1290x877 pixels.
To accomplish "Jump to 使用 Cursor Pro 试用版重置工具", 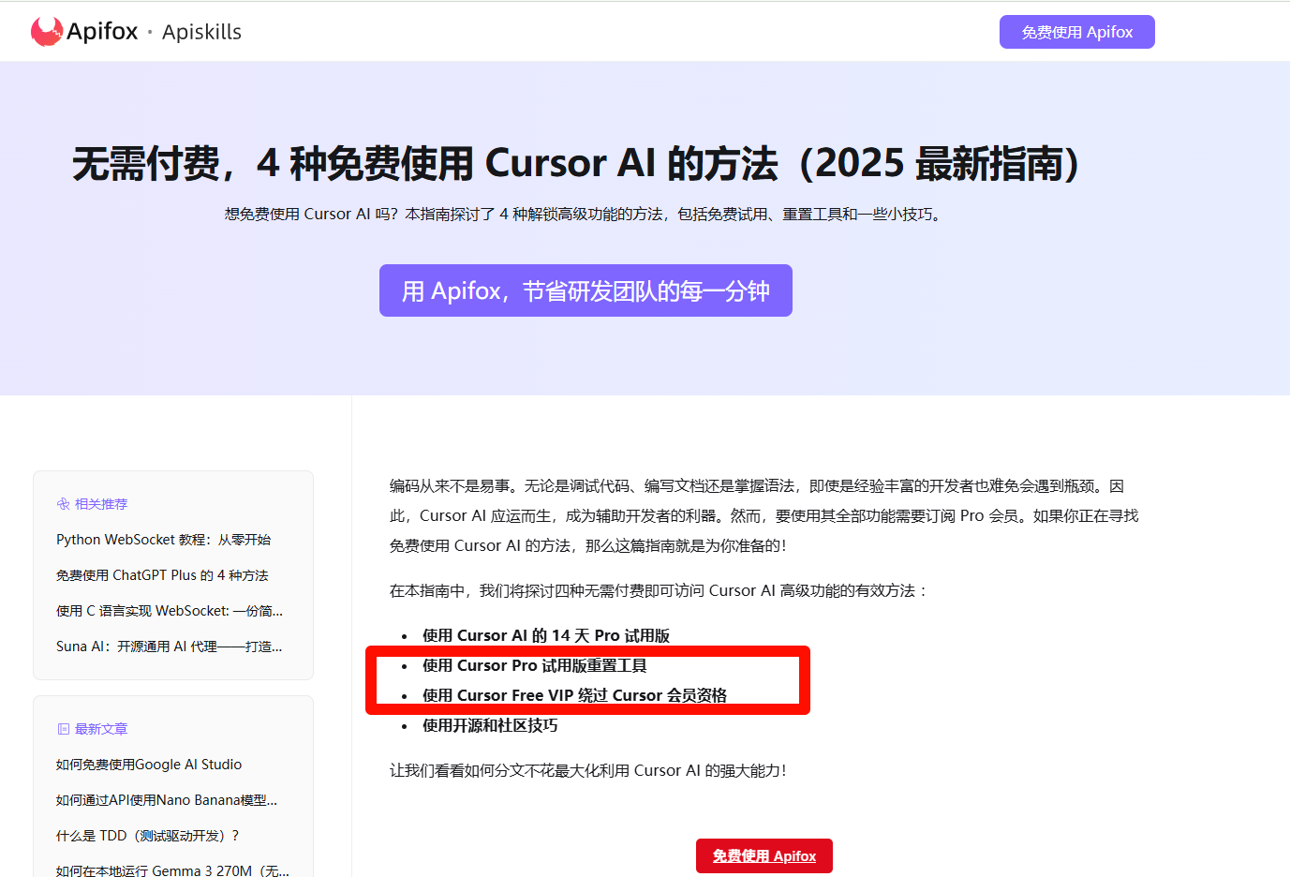I will 534,665.
